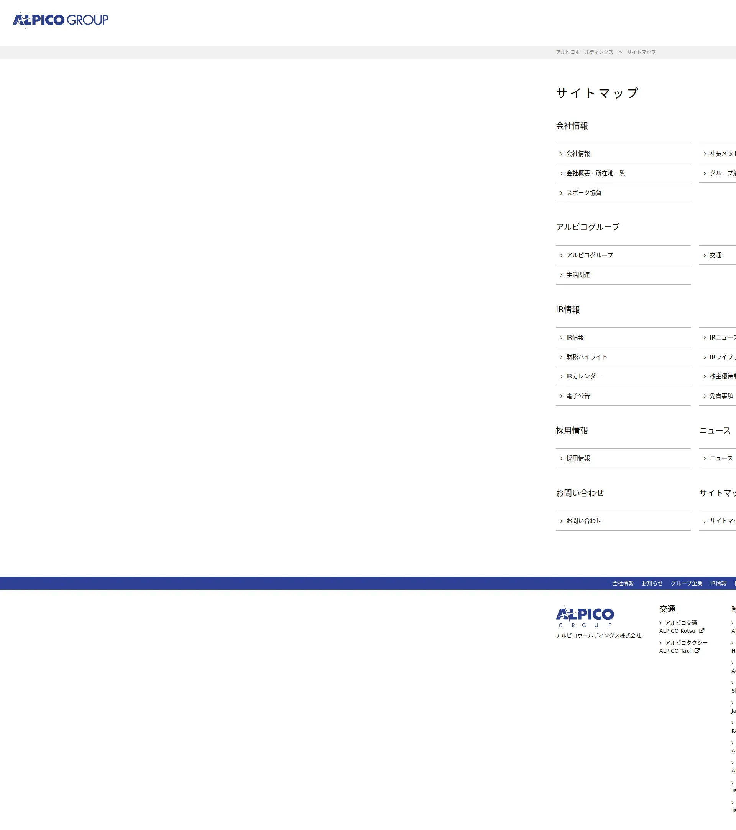Select お知らせ in blue footer menu

(652, 584)
